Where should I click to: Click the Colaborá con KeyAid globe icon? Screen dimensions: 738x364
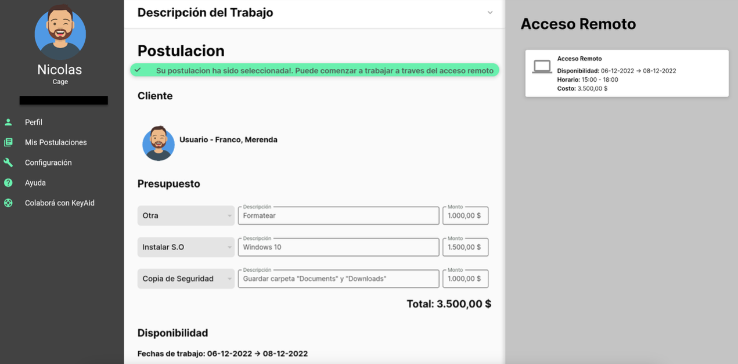(9, 203)
